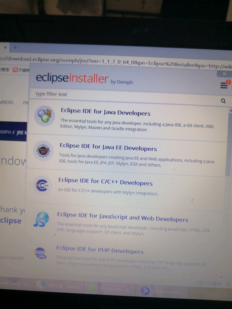Click the installer list scrollbar thumb
Viewport: 232px width, 309px height.
[229, 145]
